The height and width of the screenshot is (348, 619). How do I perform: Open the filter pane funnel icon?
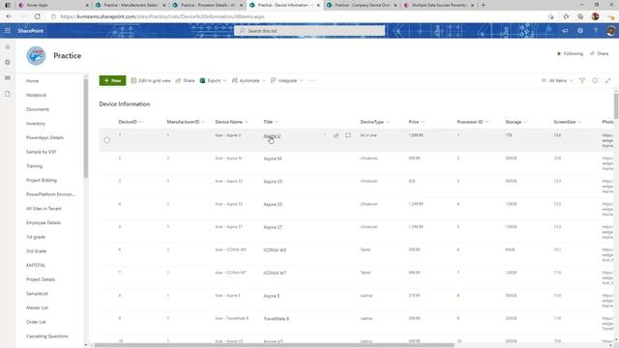(582, 80)
